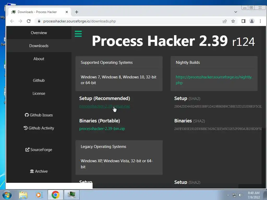This screenshot has height=200, width=267.
Task: Go to the Github sidebar link
Action: click(x=39, y=80)
